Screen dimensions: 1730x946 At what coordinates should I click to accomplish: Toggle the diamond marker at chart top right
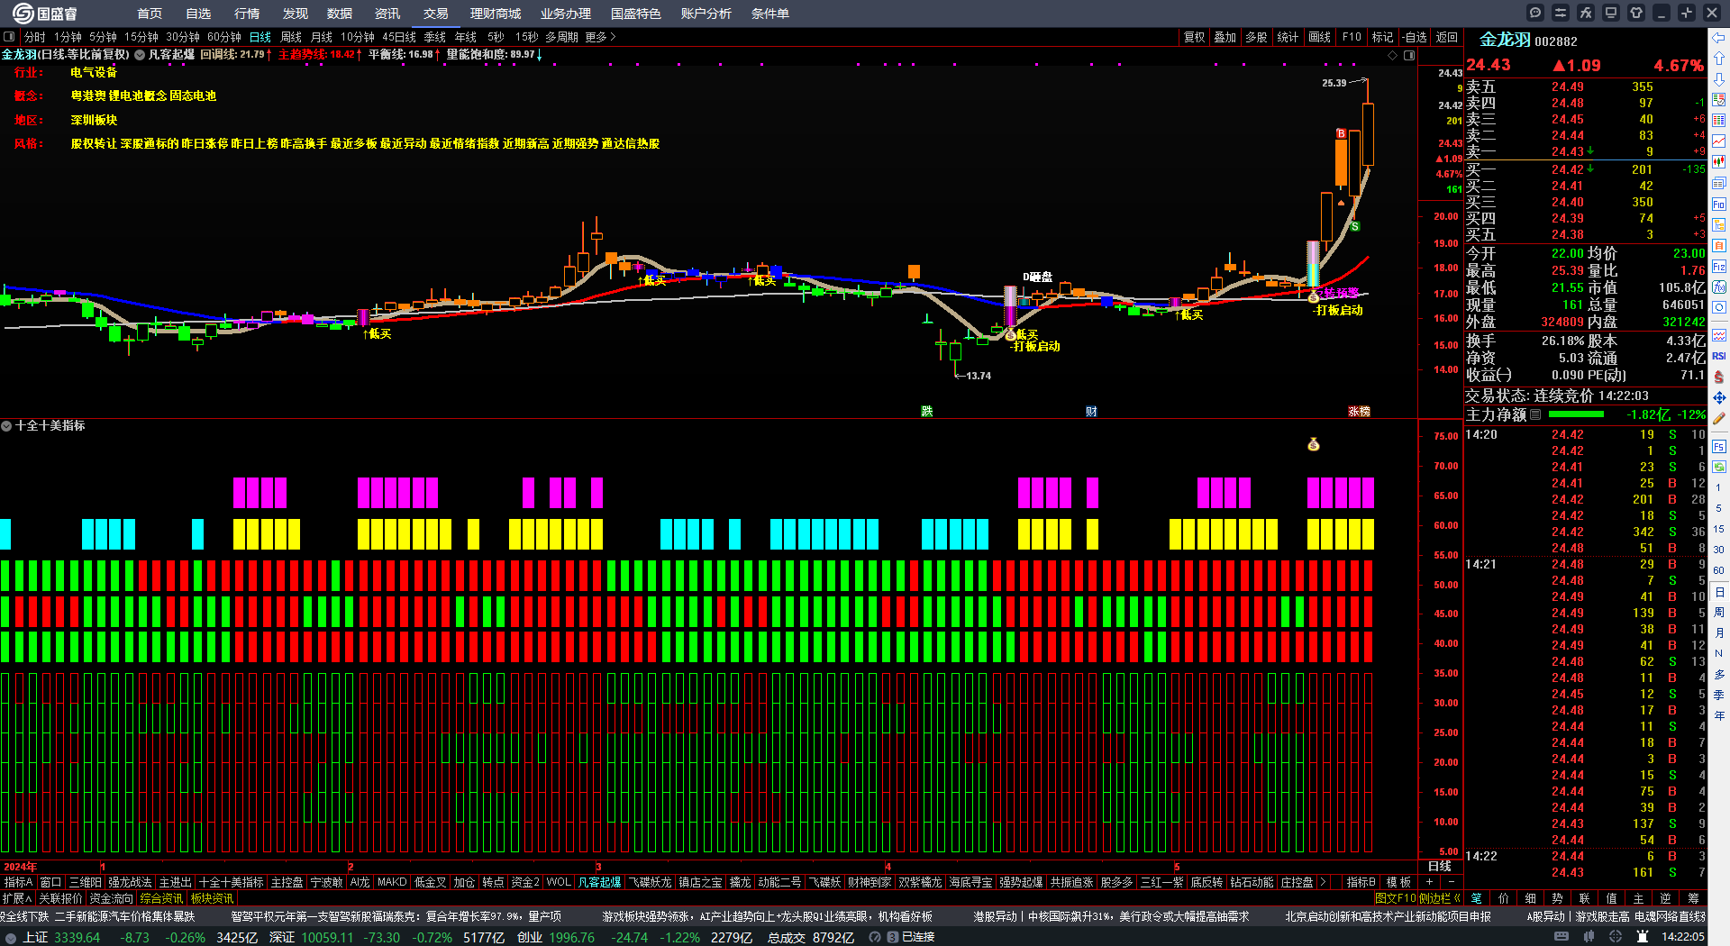1393,55
